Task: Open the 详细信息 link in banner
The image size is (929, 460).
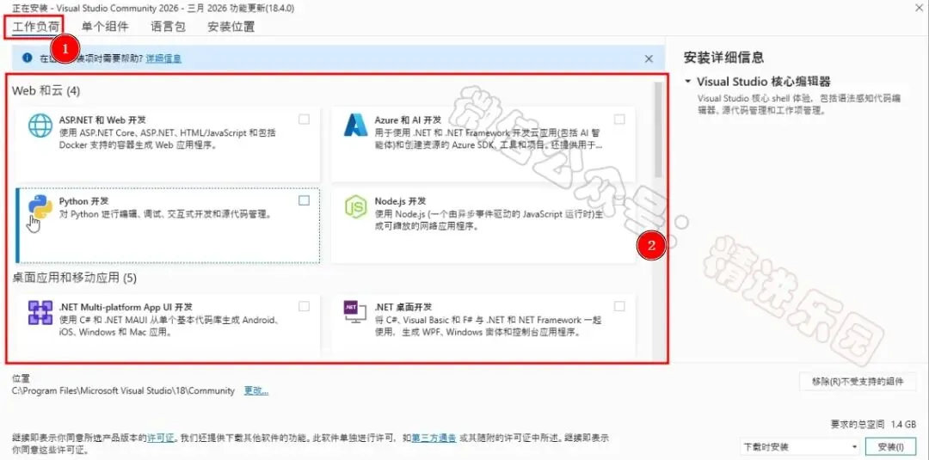Action: tap(163, 58)
